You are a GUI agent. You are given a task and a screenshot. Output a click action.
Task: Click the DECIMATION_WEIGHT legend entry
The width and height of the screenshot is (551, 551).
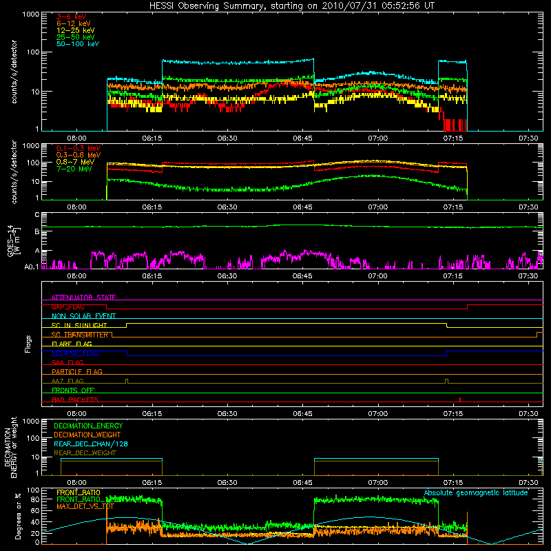(x=87, y=435)
